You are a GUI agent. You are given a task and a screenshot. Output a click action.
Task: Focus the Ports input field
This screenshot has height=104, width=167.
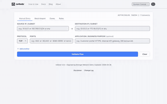51,41
